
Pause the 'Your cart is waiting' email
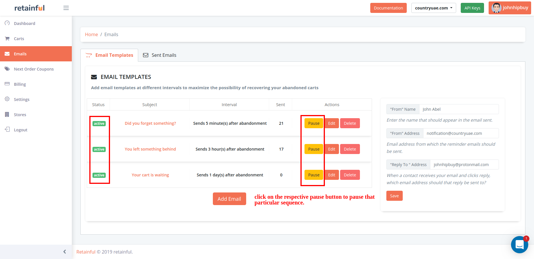click(x=313, y=175)
